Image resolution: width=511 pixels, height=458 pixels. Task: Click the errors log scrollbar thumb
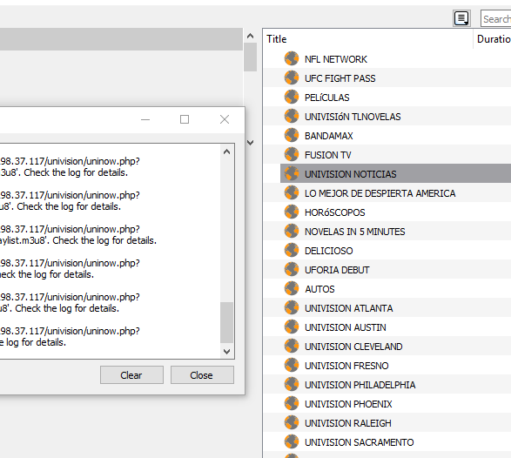point(227,322)
